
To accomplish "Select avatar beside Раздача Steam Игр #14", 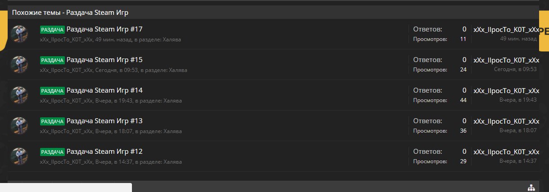I will click(19, 95).
